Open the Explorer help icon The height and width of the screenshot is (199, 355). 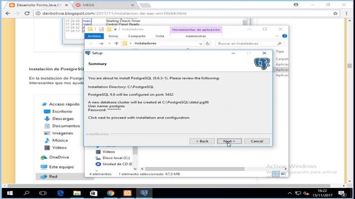(285, 36)
